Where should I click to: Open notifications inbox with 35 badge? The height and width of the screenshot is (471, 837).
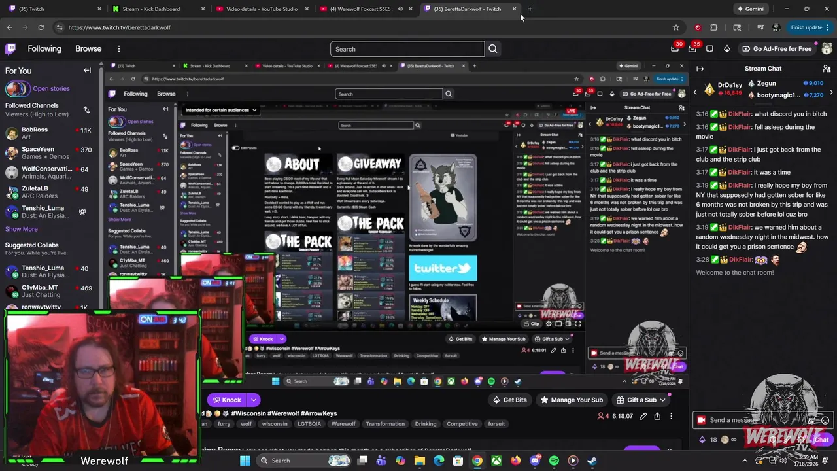click(x=692, y=49)
